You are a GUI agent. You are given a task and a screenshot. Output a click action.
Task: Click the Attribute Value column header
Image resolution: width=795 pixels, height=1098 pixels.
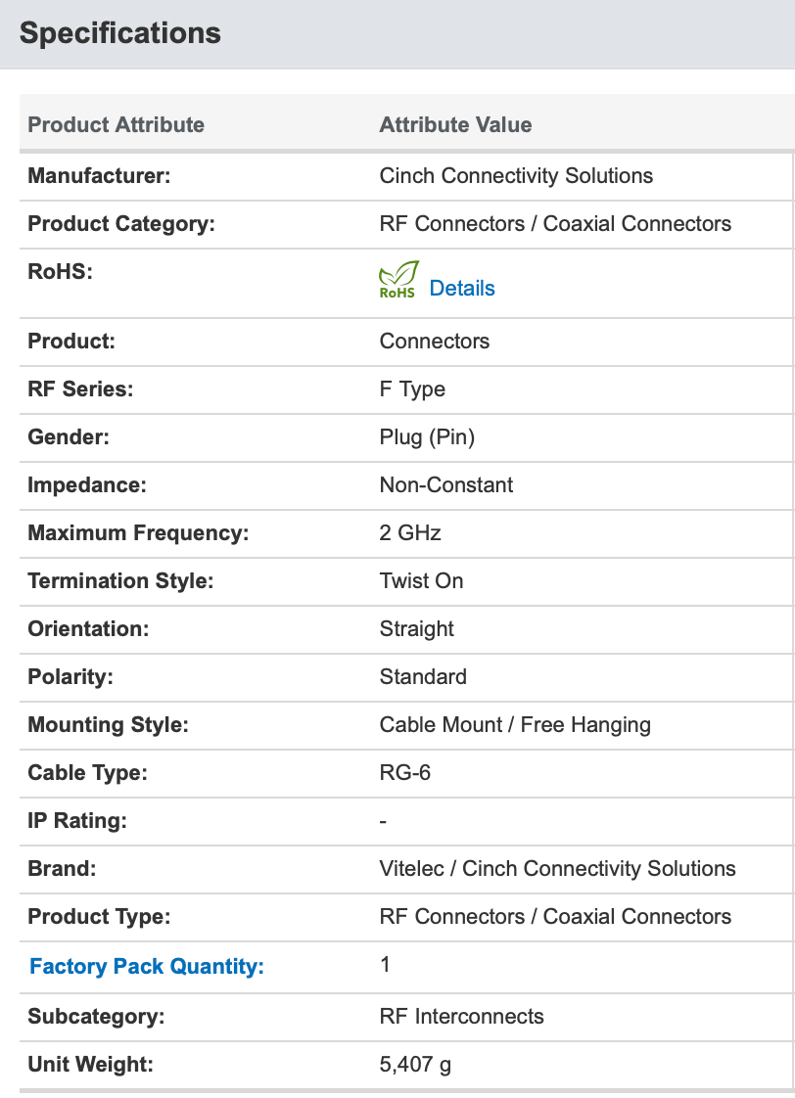(455, 124)
